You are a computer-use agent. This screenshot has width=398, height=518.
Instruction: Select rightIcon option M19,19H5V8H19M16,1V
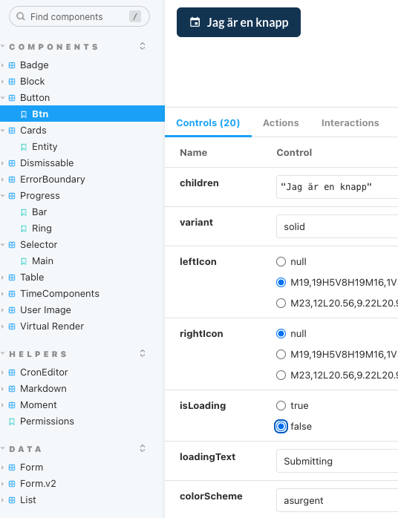(x=281, y=355)
